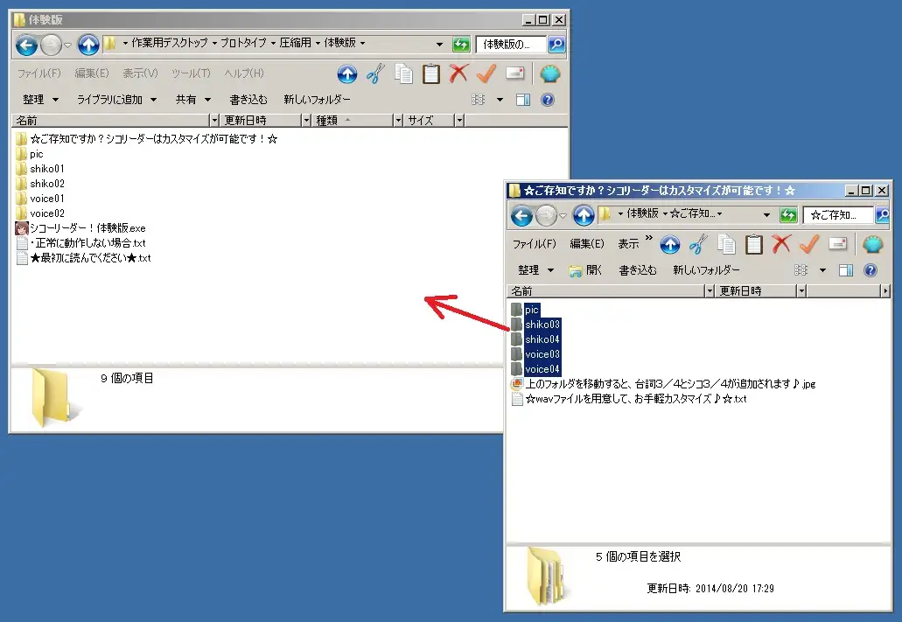The image size is (902, 622).
Task: Click the blue Help question mark in 体験版 window
Action: 548,100
